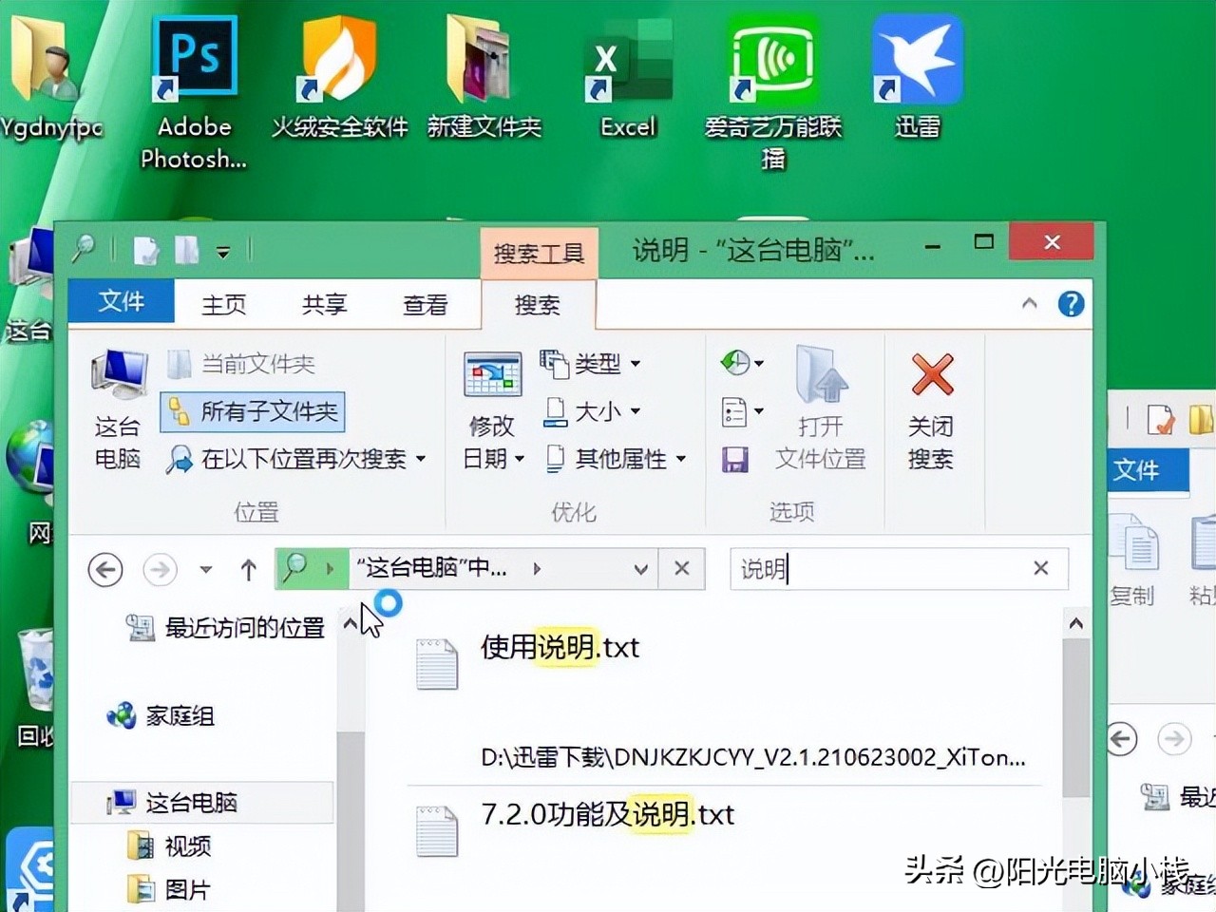Open the quick access toolbar customize arrow

pos(223,252)
